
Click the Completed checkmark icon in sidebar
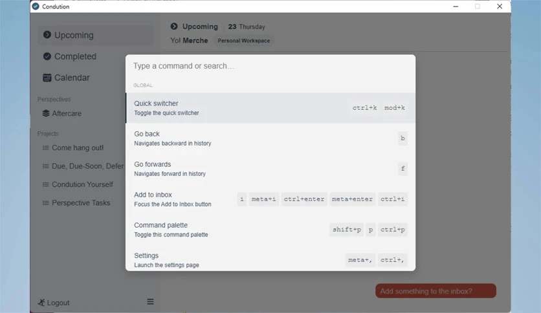[47, 56]
